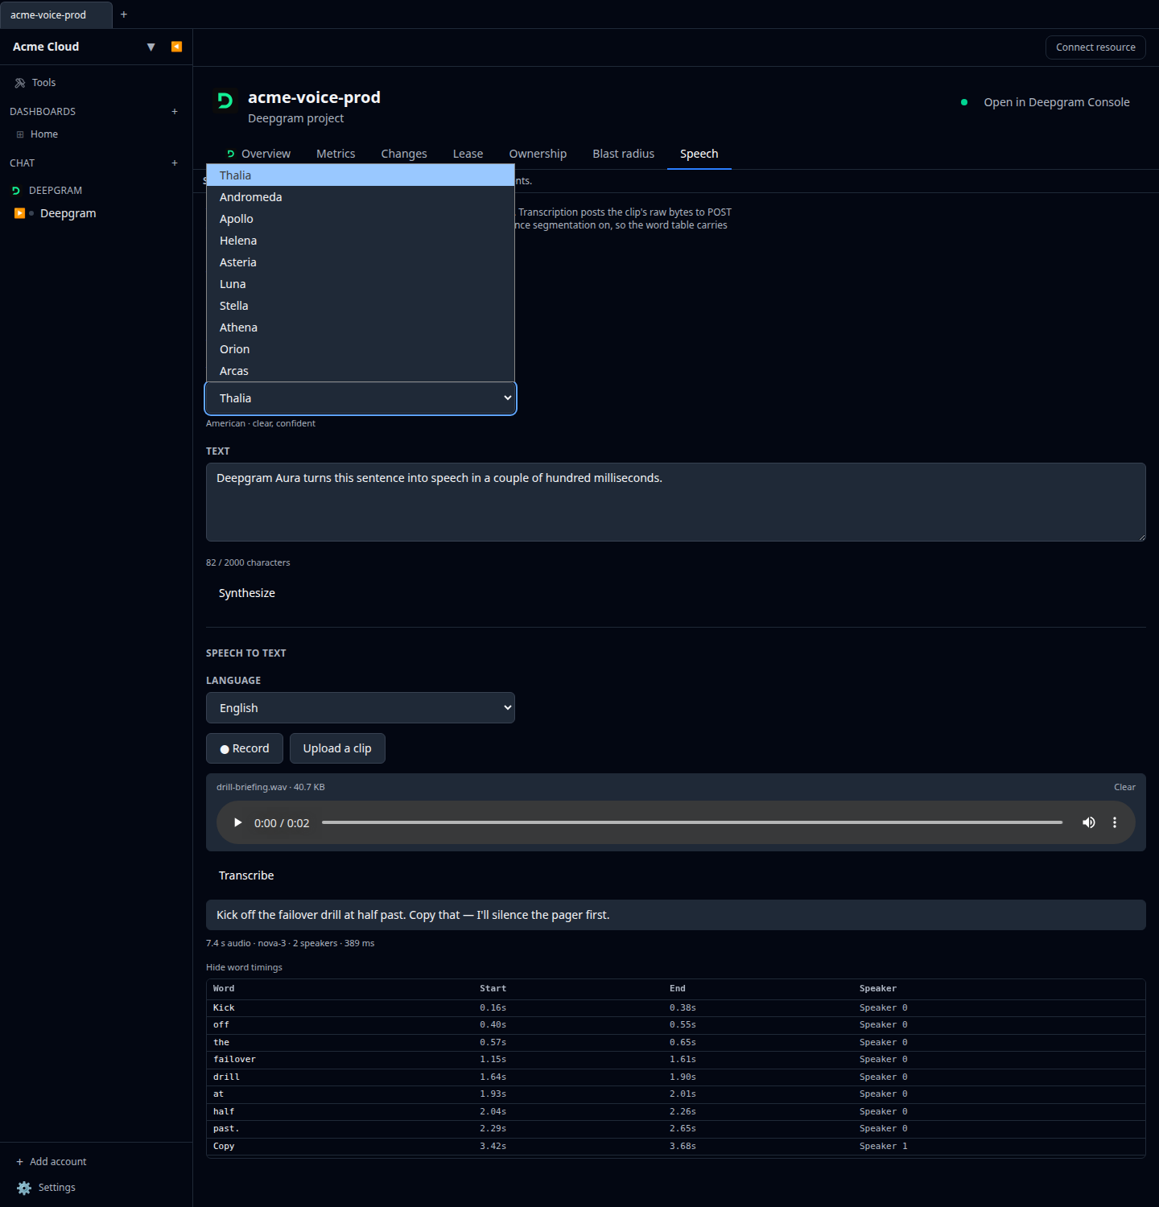This screenshot has height=1207, width=1159.
Task: Switch to the Metrics tab
Action: (x=336, y=154)
